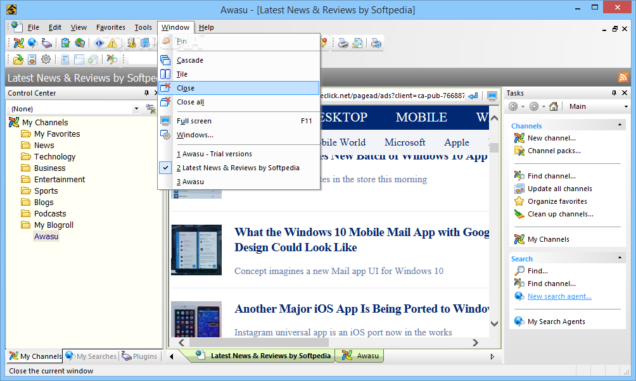Click the iOS app article thumbnail
636x381 pixels.
point(196,320)
